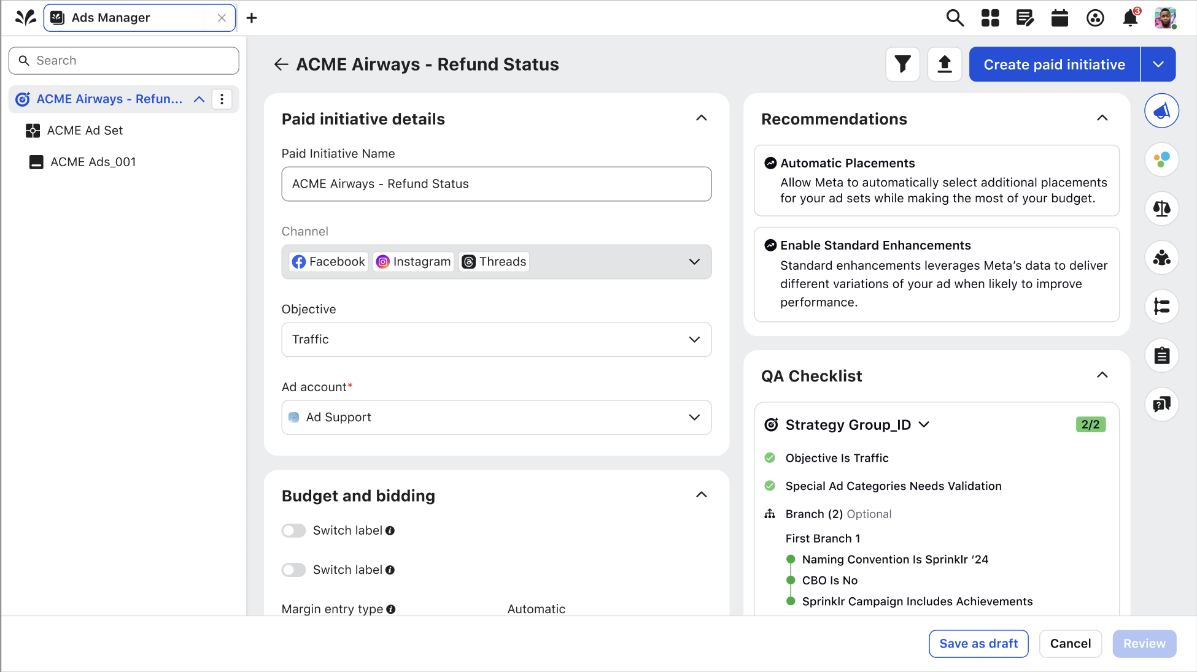Click the Threads channel chip
The image size is (1197, 672).
pos(494,262)
